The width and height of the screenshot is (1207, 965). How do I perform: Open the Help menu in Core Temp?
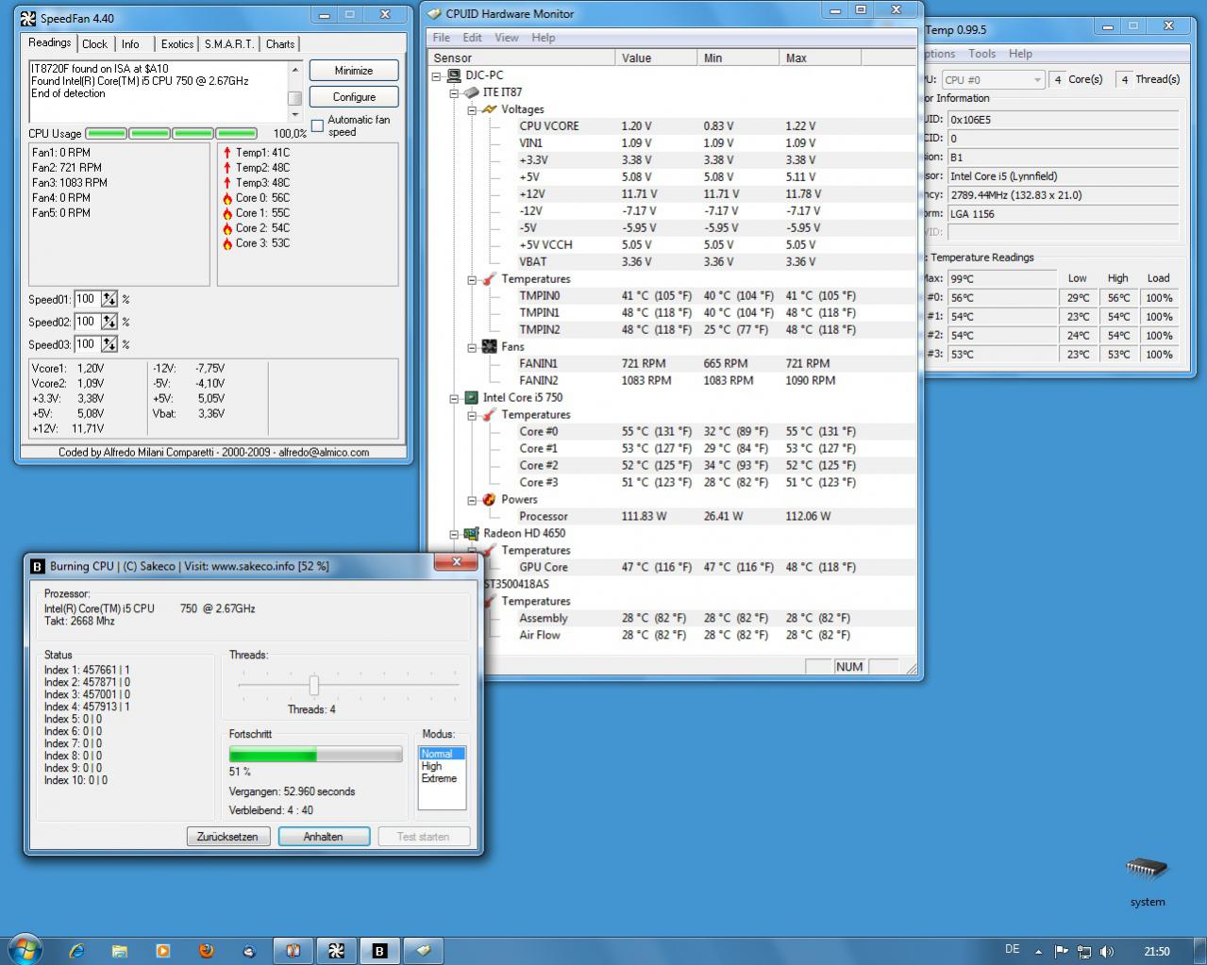(x=1020, y=54)
